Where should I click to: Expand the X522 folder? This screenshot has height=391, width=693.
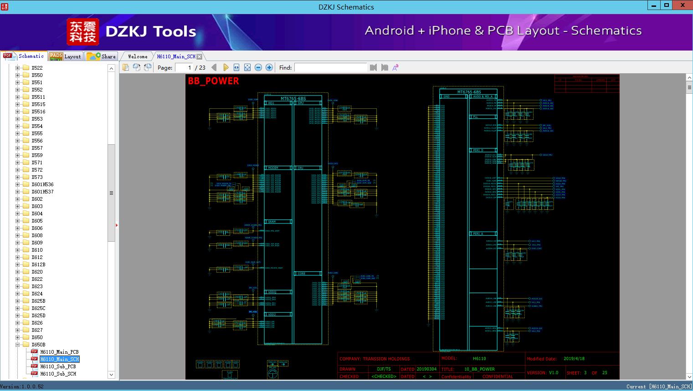tap(18, 68)
